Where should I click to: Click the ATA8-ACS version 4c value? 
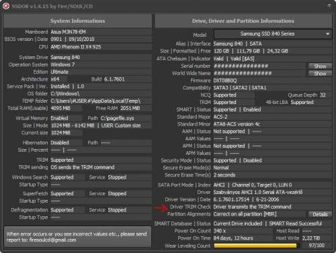click(237, 124)
